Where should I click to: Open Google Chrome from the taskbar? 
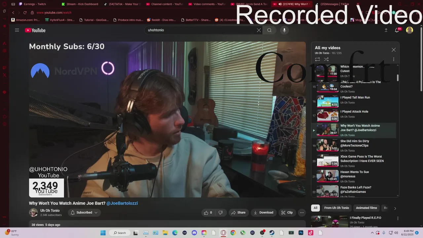click(x=233, y=233)
